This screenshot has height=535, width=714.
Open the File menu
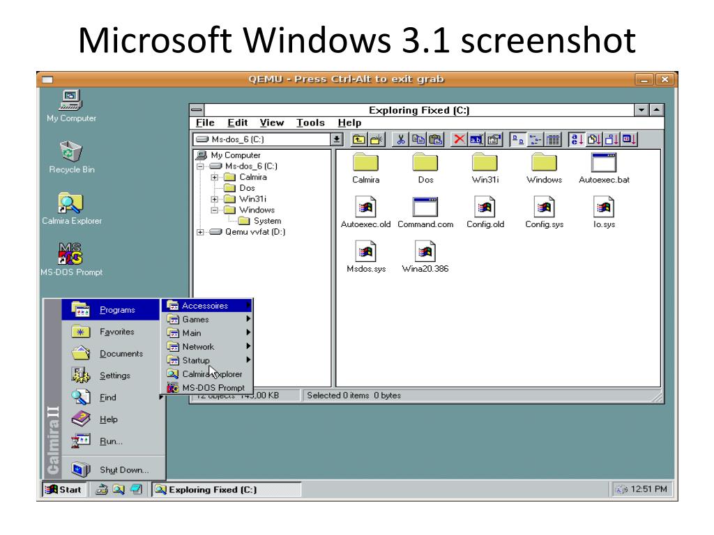pyautogui.click(x=205, y=123)
